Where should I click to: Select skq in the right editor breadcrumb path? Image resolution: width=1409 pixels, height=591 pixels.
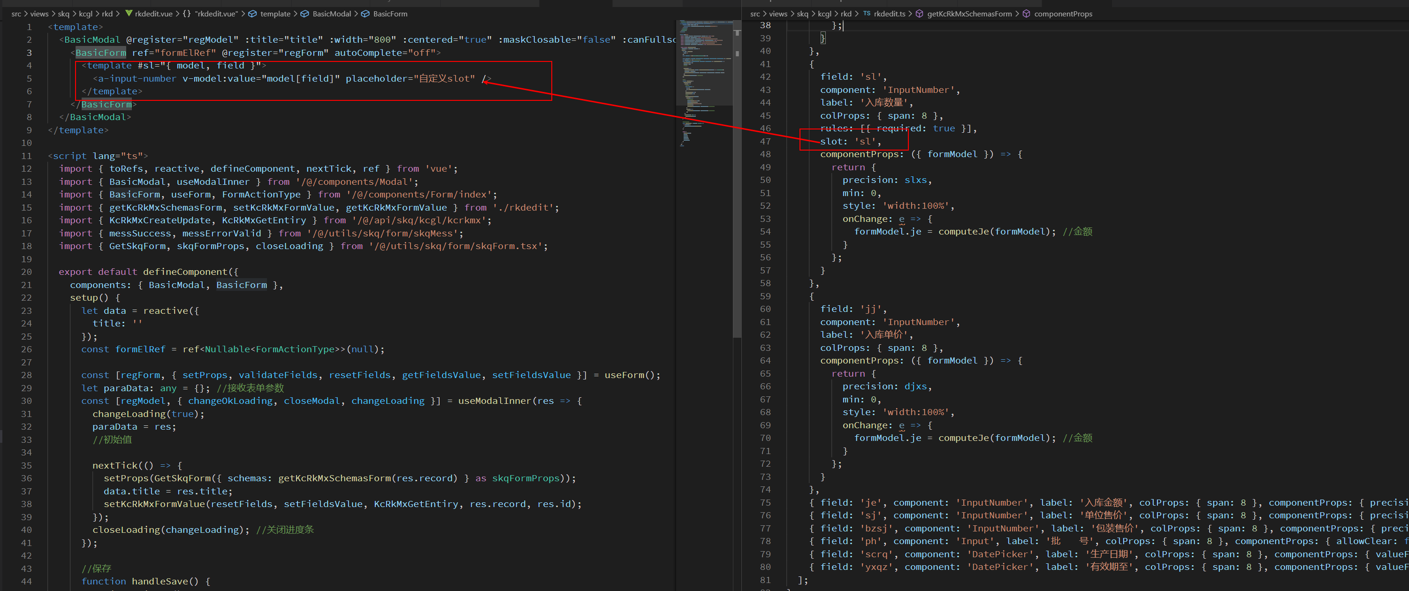[802, 14]
